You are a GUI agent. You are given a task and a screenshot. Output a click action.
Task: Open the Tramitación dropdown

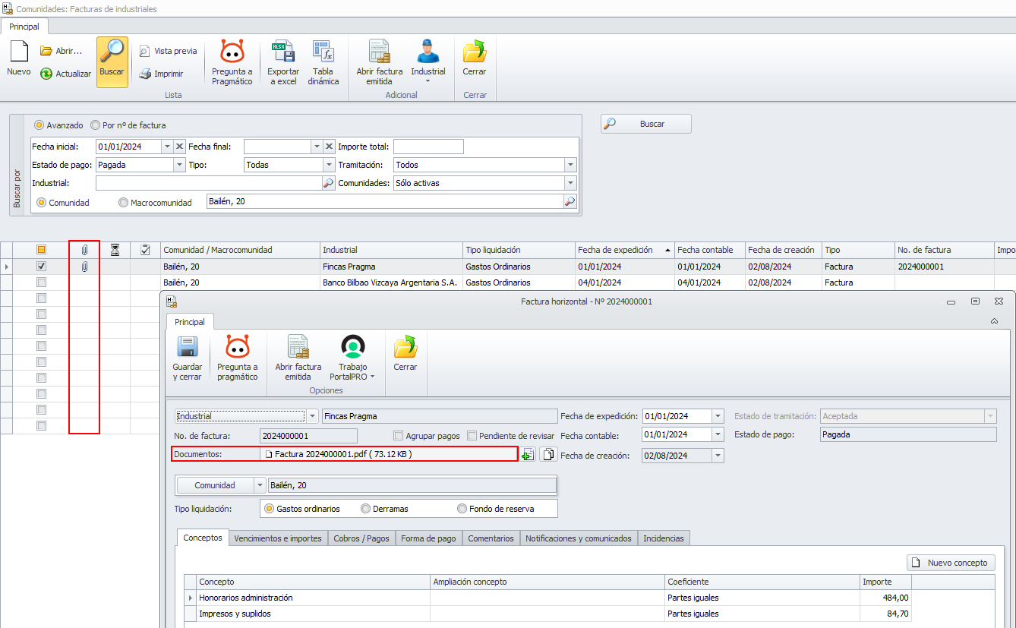click(570, 165)
